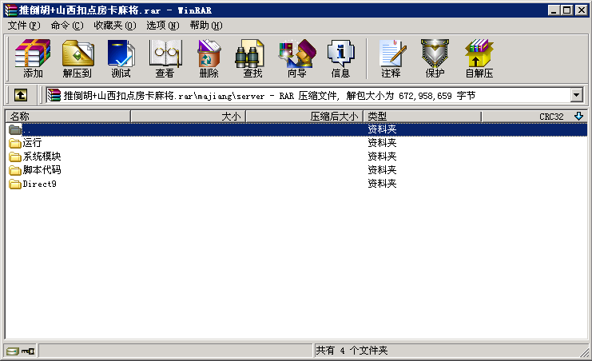Select the Direct9 folder entry

coord(39,184)
